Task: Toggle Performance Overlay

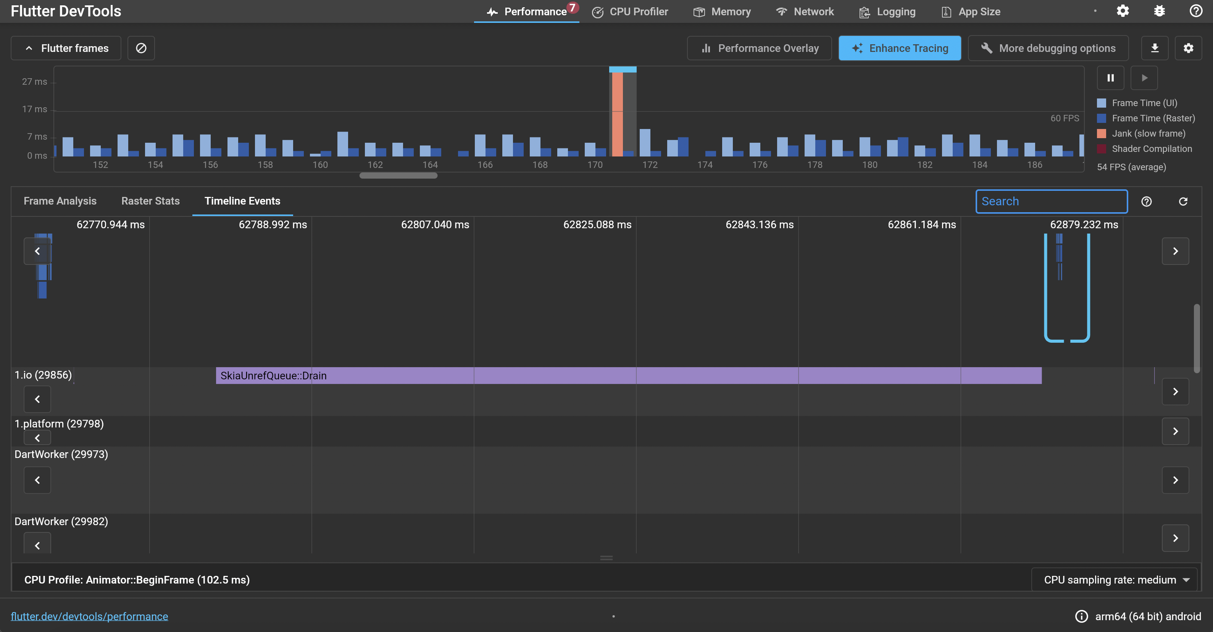Action: click(x=759, y=48)
